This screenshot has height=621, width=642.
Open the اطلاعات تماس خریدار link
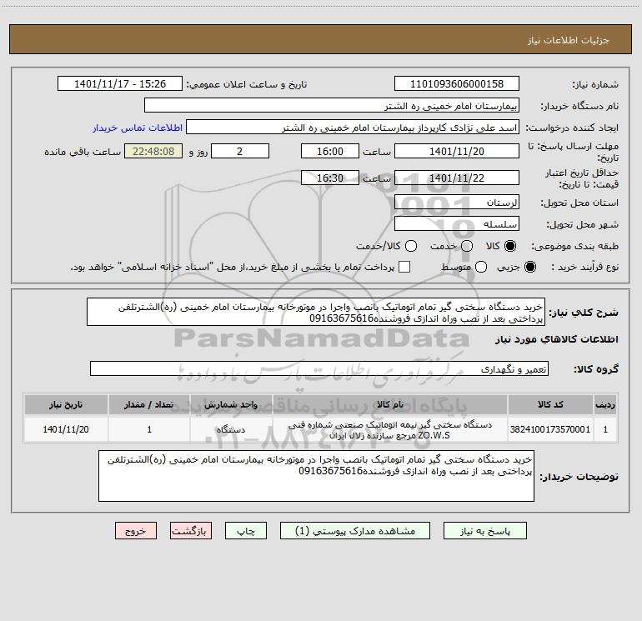click(x=138, y=128)
